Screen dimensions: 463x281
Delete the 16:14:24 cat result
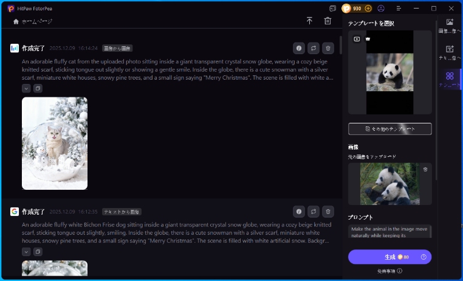[328, 48]
